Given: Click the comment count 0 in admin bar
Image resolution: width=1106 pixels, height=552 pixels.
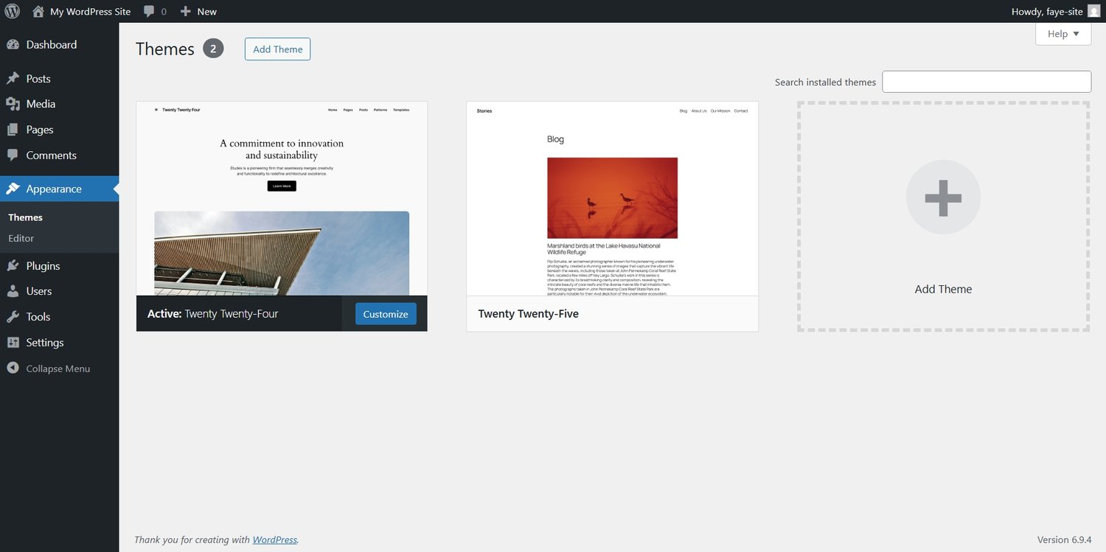Looking at the screenshot, I should click(x=164, y=12).
